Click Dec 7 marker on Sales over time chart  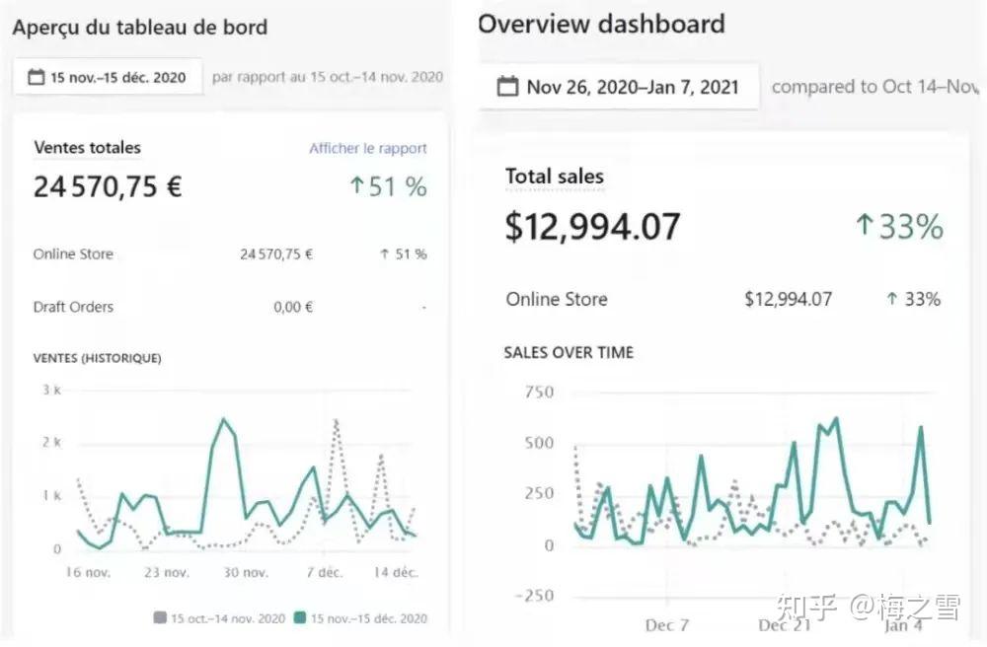(x=667, y=625)
